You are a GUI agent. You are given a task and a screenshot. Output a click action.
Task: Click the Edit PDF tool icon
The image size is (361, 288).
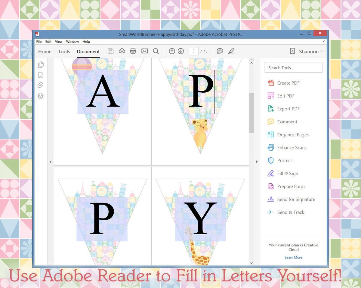271,96
